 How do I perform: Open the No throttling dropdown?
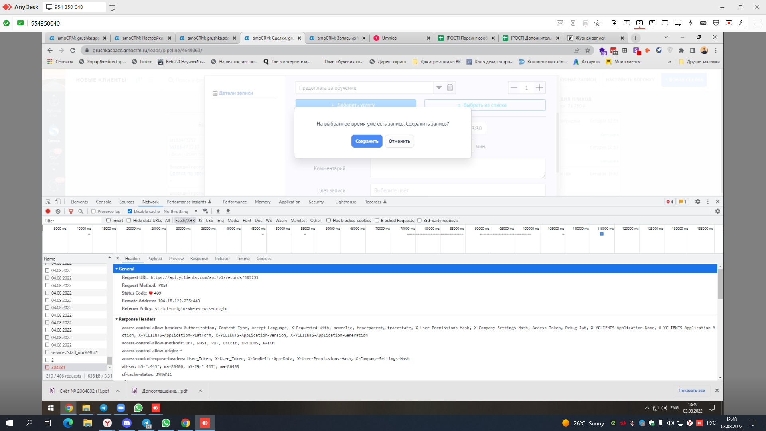coord(181,212)
